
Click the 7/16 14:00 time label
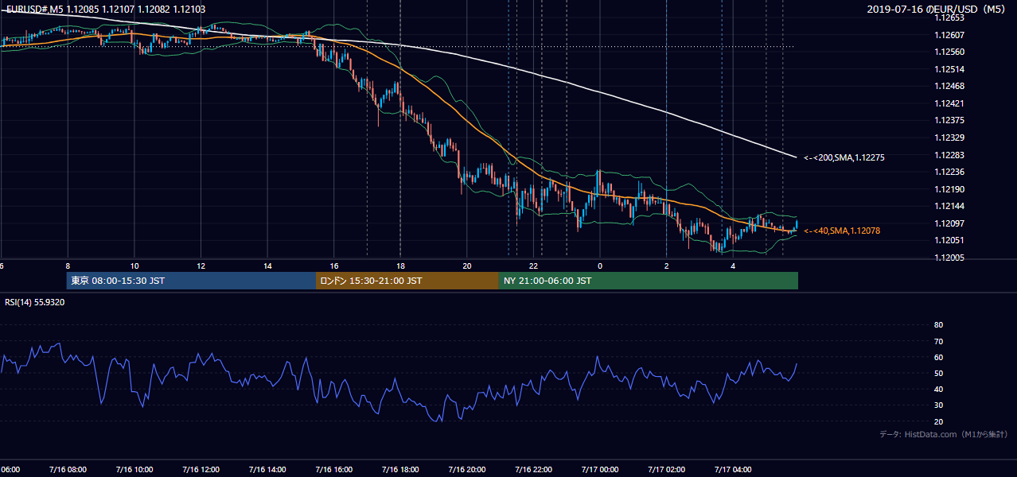(x=267, y=469)
